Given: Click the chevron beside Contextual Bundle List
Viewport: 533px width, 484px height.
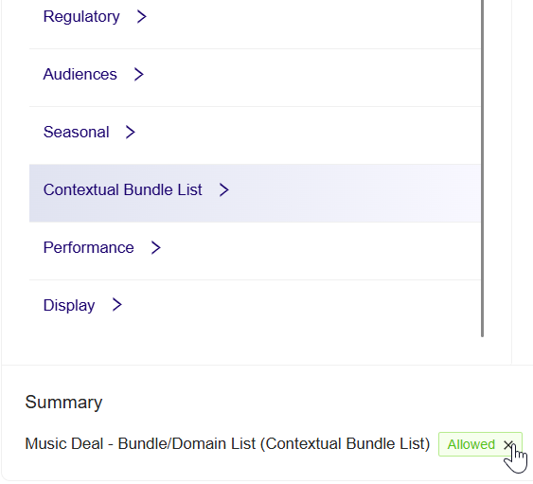Looking at the screenshot, I should point(223,189).
